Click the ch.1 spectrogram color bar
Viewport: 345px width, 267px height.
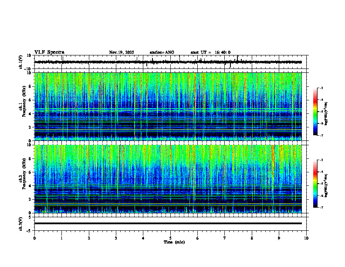coord(315,112)
